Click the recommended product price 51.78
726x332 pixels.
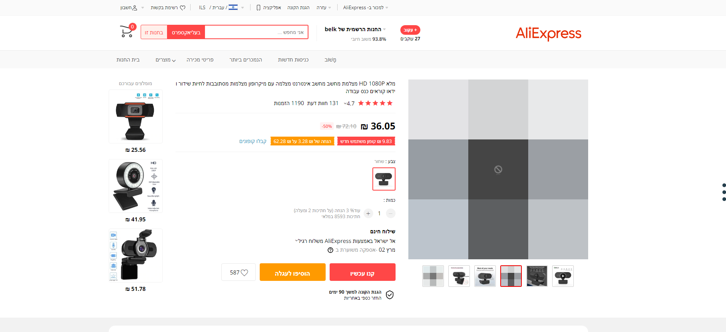point(135,289)
